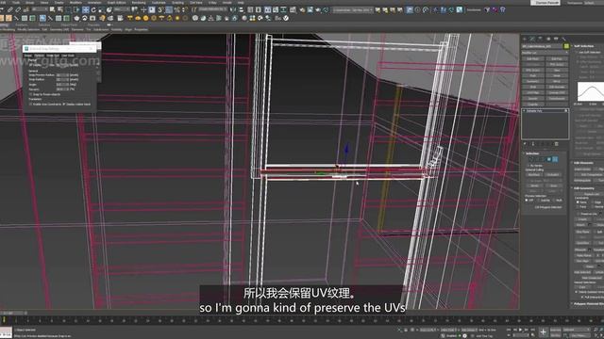604x339 pixels.
Task: Enable Use Soft Selection checkbox
Action: coord(577,52)
